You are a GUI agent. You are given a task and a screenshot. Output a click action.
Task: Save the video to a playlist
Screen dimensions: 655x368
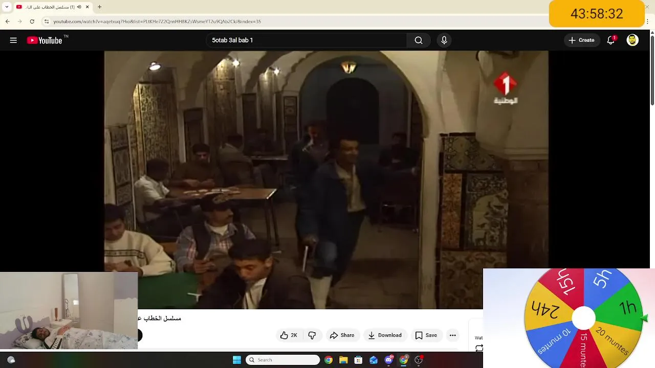426,335
